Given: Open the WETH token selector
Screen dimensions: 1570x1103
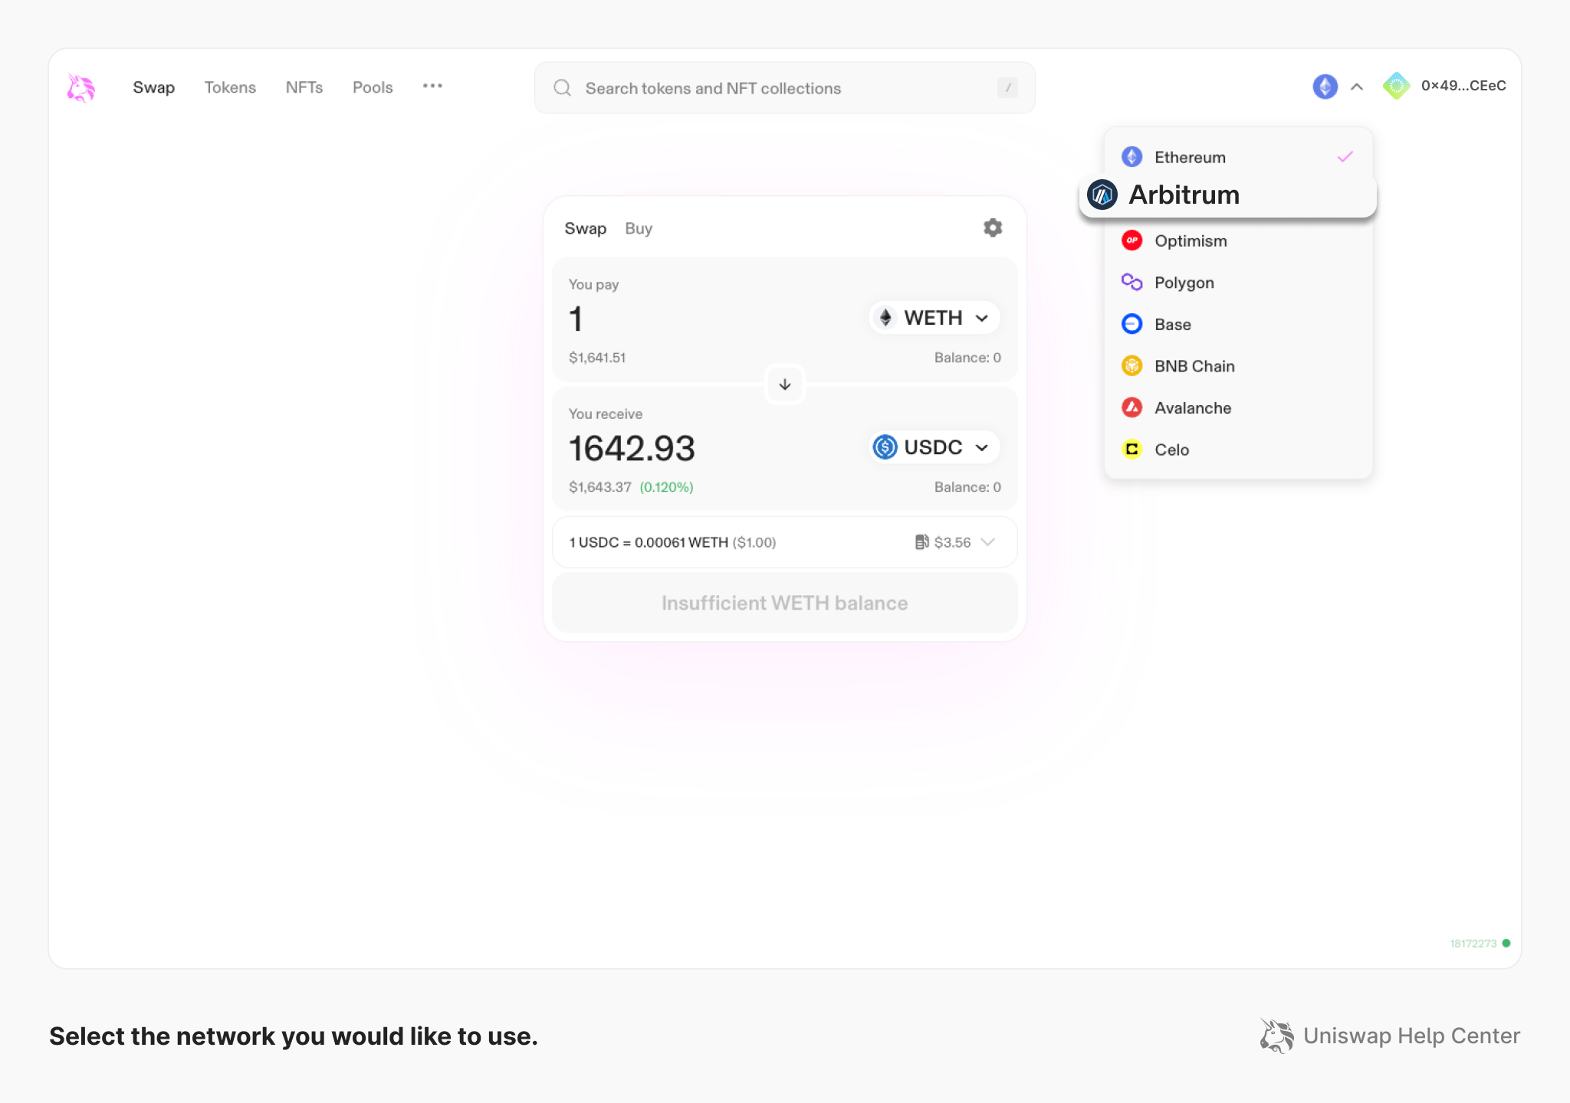Looking at the screenshot, I should click(933, 317).
